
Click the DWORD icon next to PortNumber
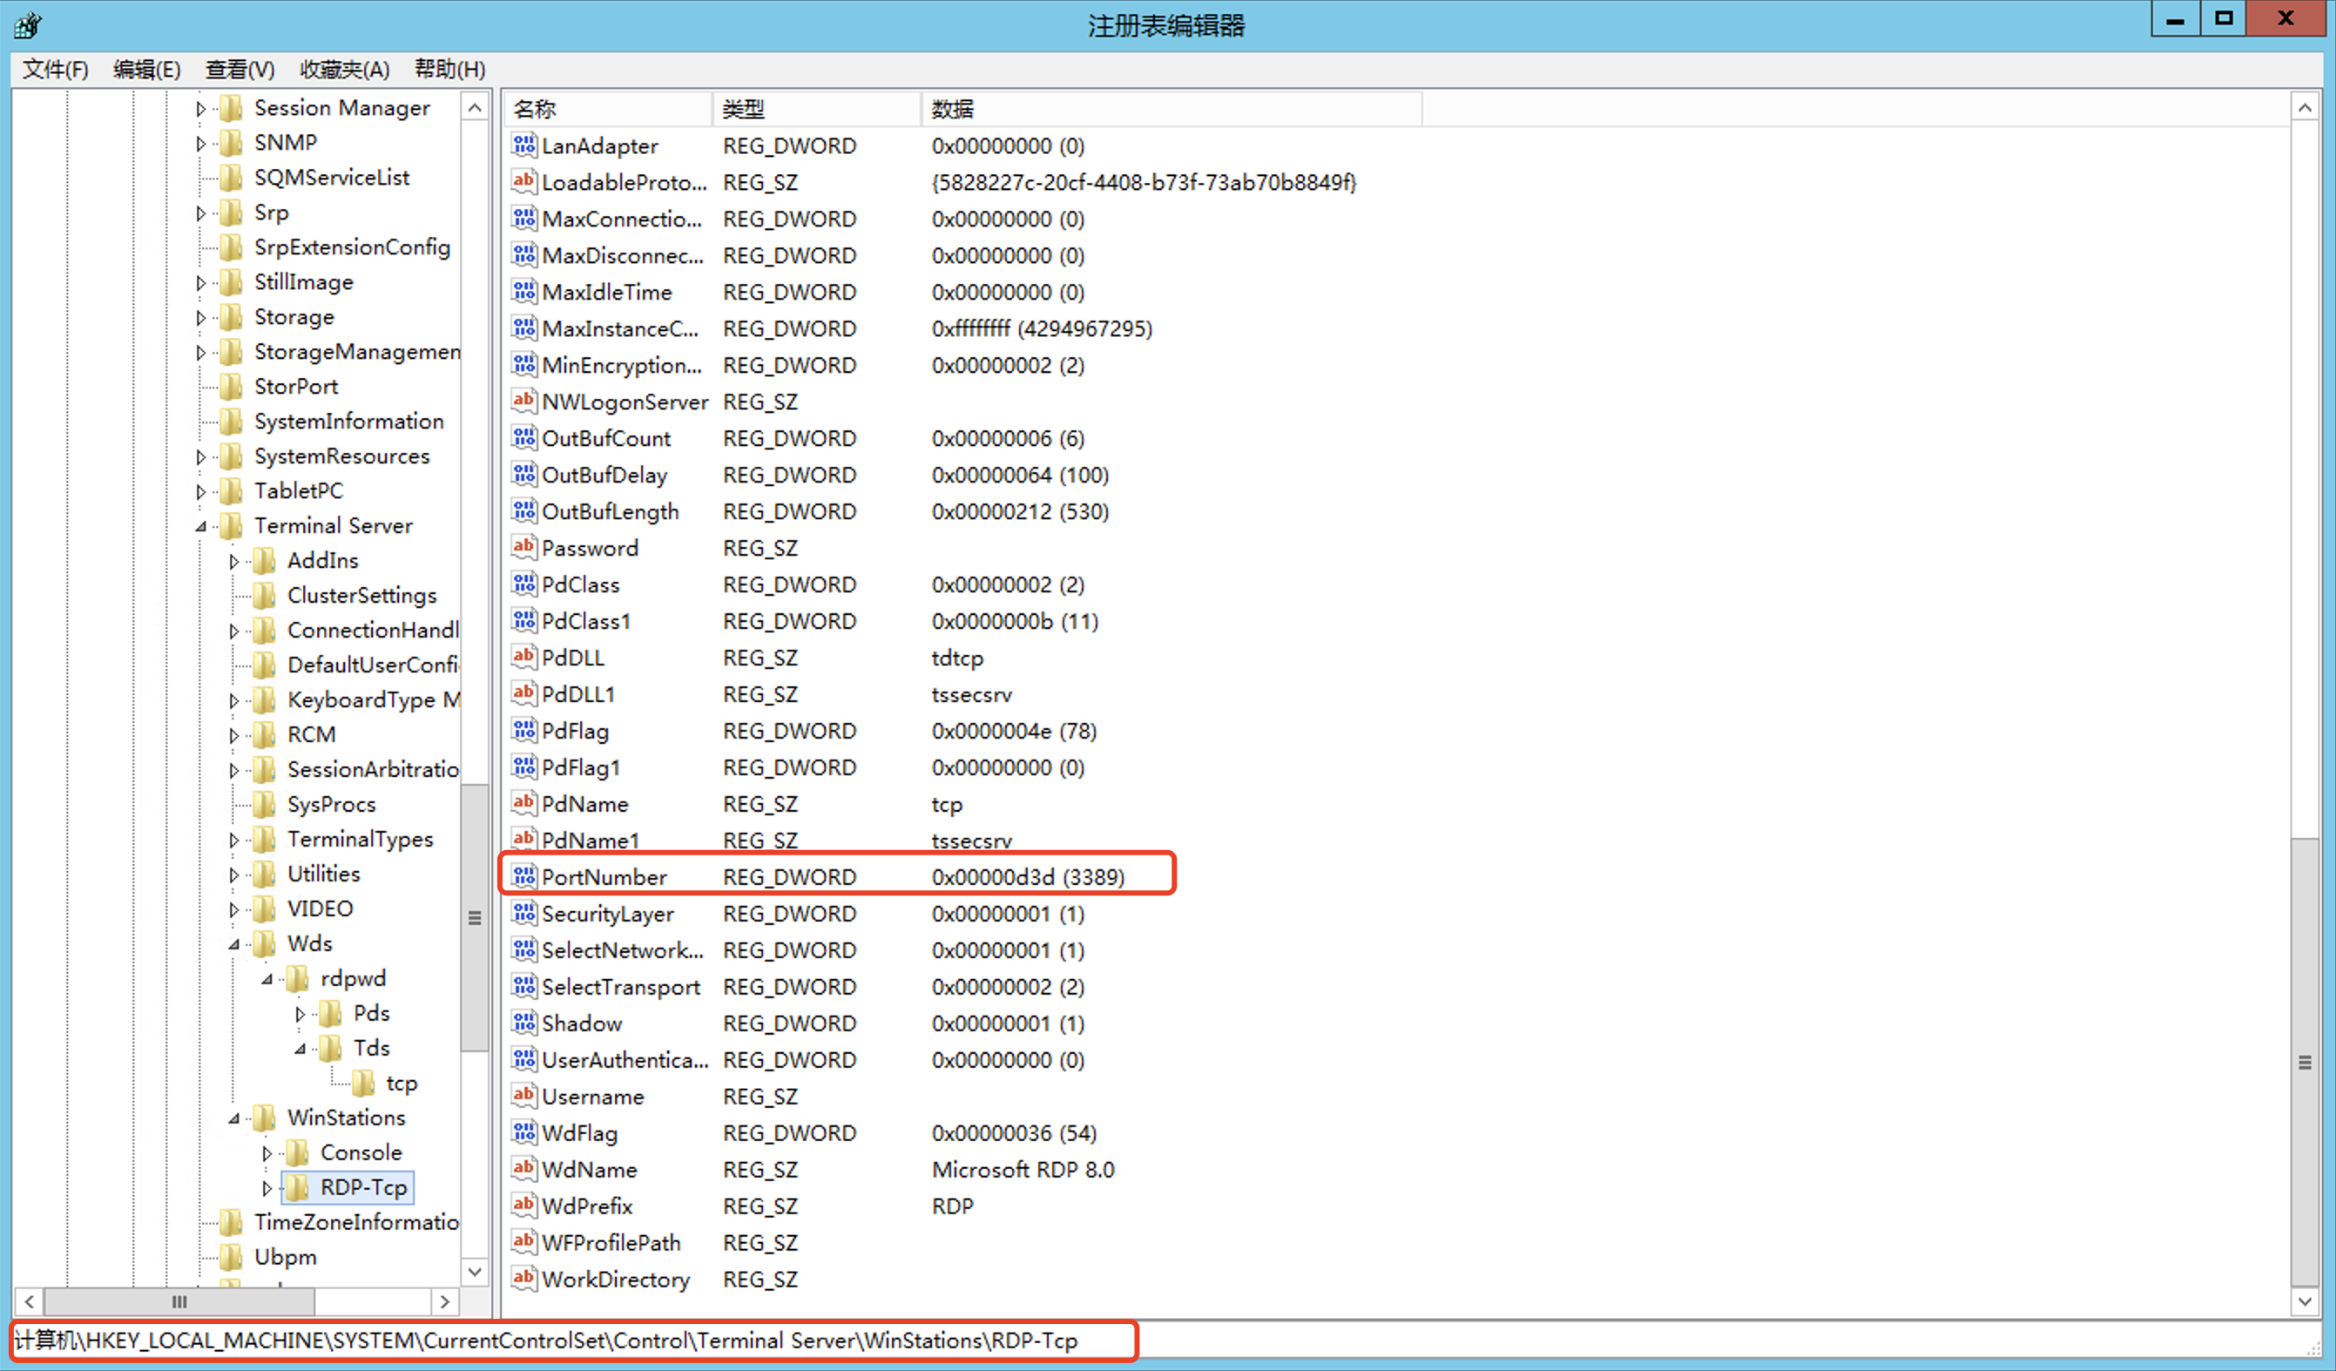pyautogui.click(x=523, y=876)
